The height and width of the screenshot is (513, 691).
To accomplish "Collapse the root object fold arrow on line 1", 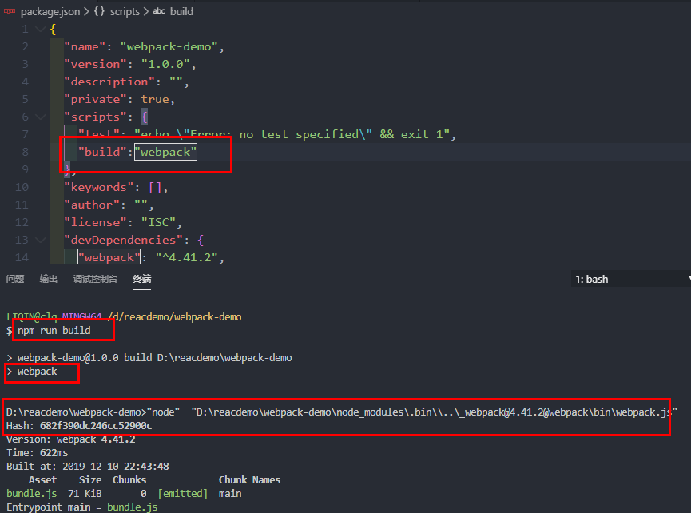I will [40, 29].
